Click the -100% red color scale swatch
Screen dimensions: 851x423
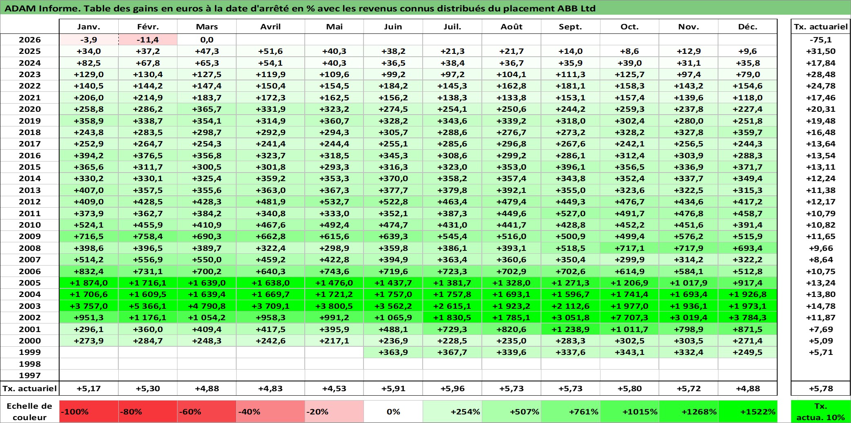(x=89, y=412)
